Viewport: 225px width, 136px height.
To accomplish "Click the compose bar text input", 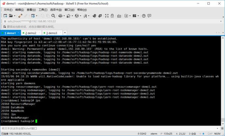I will click(108, 128).
